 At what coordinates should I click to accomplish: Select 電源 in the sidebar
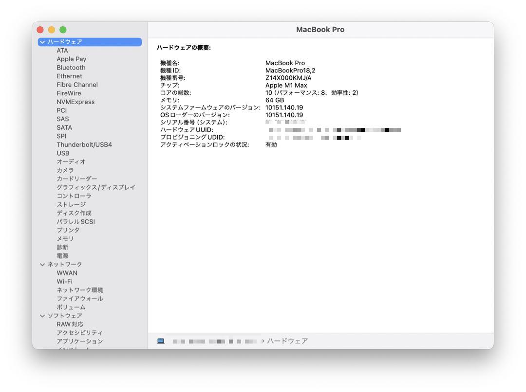click(x=62, y=256)
